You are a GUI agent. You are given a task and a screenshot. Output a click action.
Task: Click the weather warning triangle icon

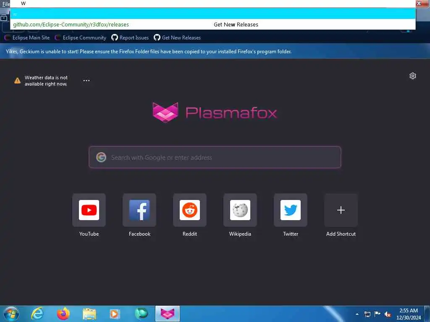coord(17,80)
